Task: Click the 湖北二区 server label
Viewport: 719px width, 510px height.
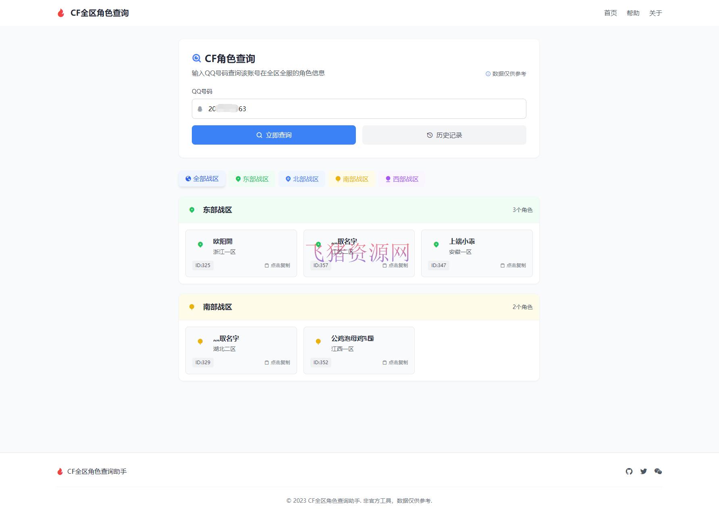Action: coord(224,349)
